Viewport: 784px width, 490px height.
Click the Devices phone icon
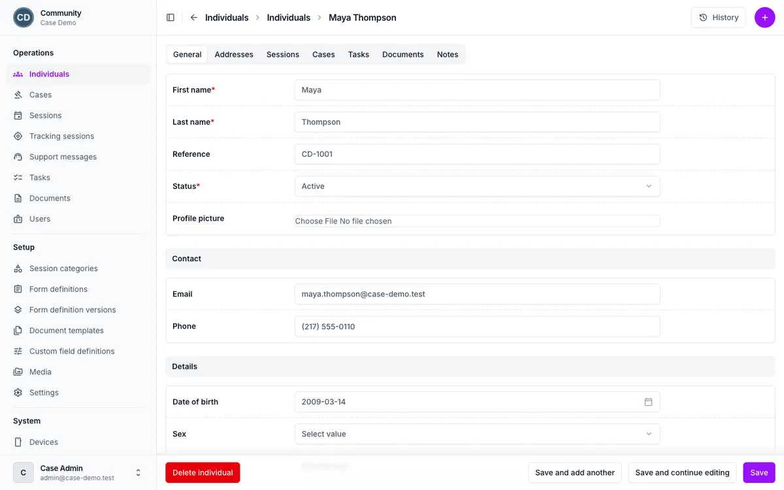point(18,442)
